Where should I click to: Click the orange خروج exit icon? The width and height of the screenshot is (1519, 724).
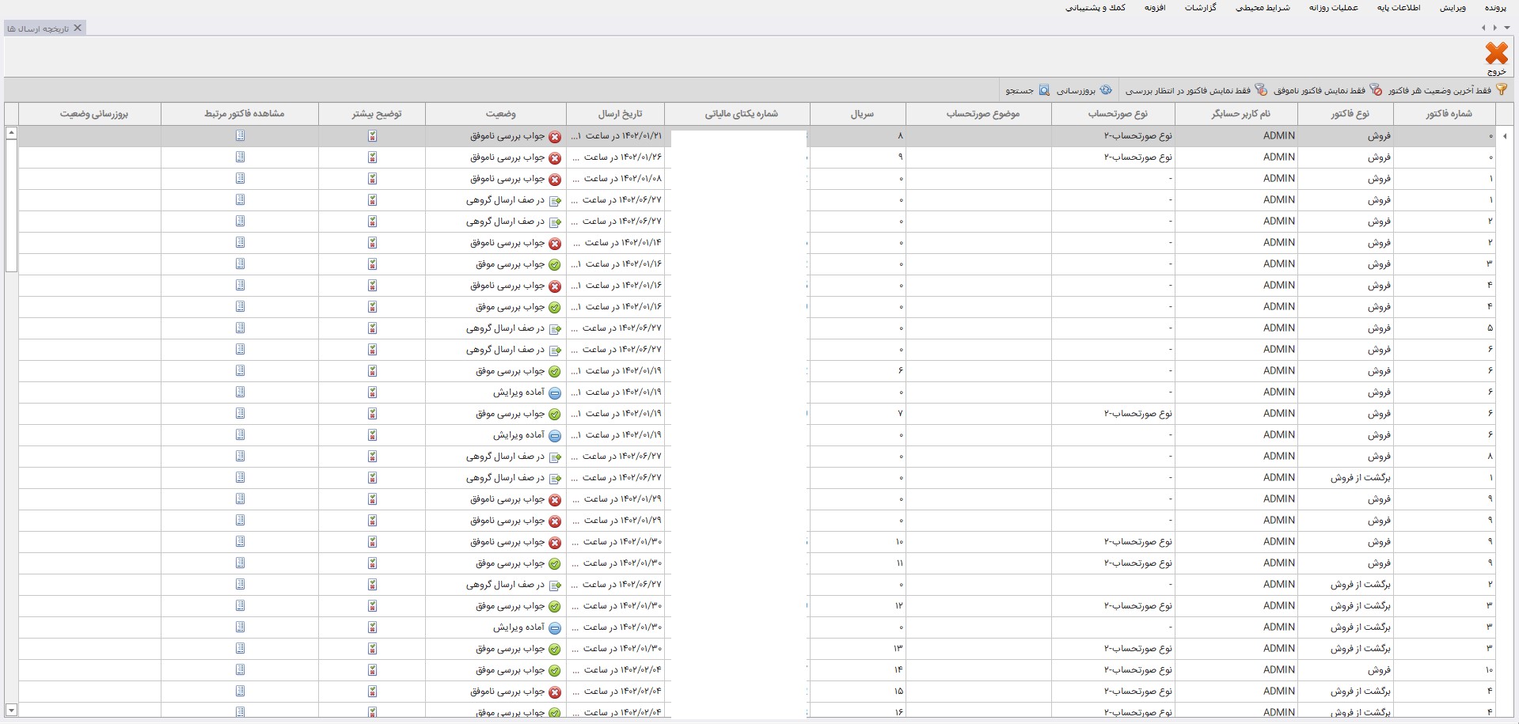click(1496, 54)
